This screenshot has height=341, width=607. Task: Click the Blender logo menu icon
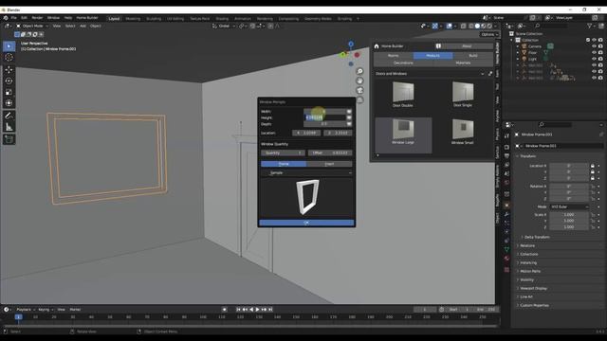click(x=6, y=18)
